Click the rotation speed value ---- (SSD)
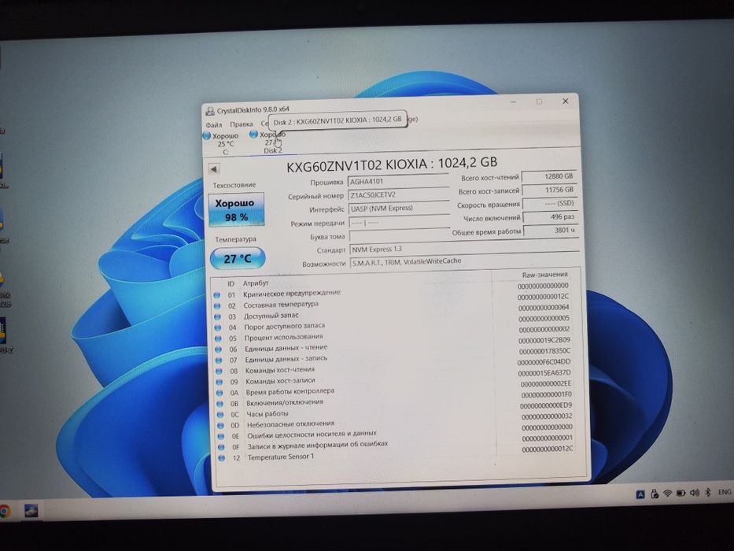Screen dimensions: 734x551 550,204
